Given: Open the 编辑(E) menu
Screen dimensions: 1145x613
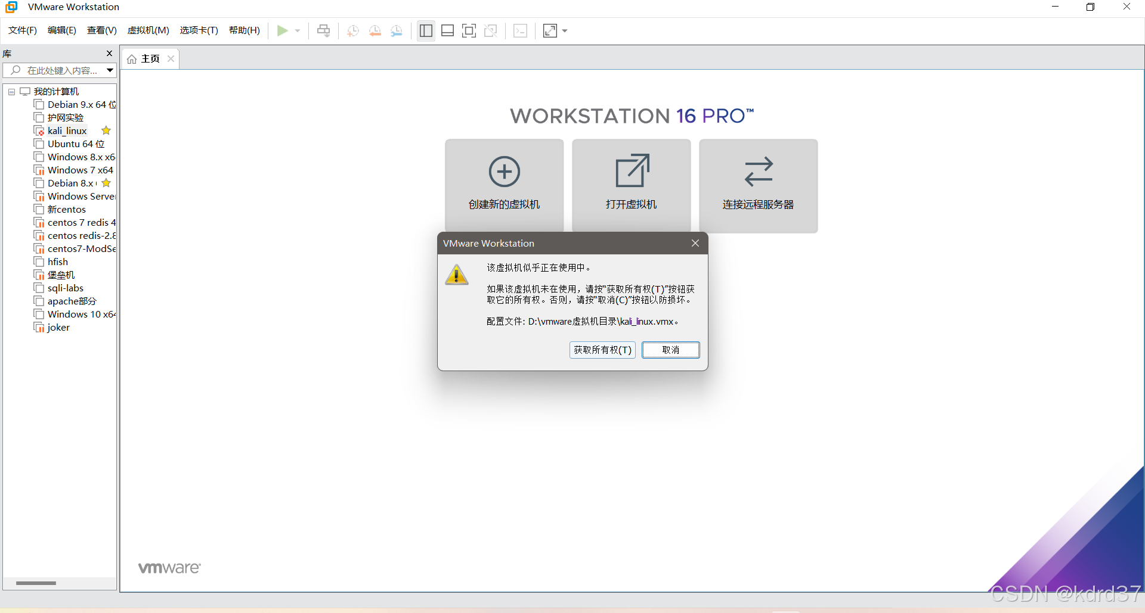Looking at the screenshot, I should tap(62, 30).
